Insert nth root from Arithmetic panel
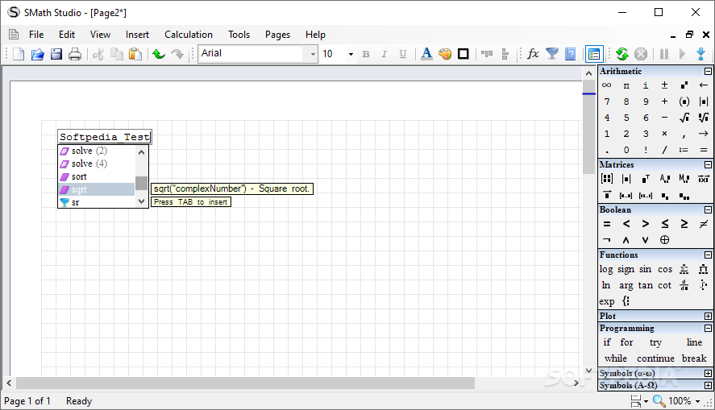 [x=703, y=118]
